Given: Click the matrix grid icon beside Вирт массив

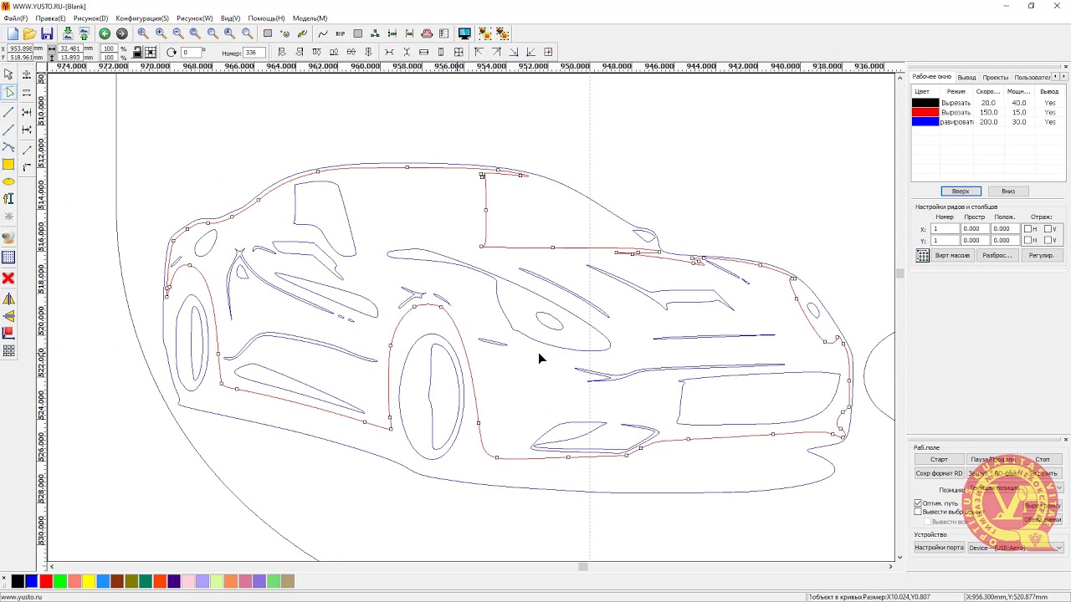Looking at the screenshot, I should [923, 256].
